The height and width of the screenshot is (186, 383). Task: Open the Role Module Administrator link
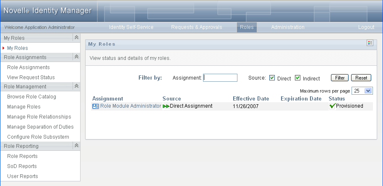pos(131,106)
